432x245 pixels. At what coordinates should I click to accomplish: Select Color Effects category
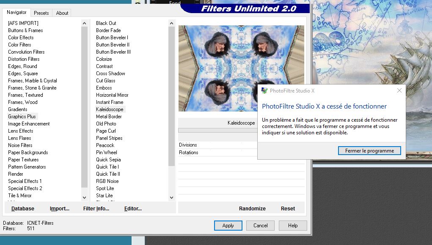tap(21, 38)
